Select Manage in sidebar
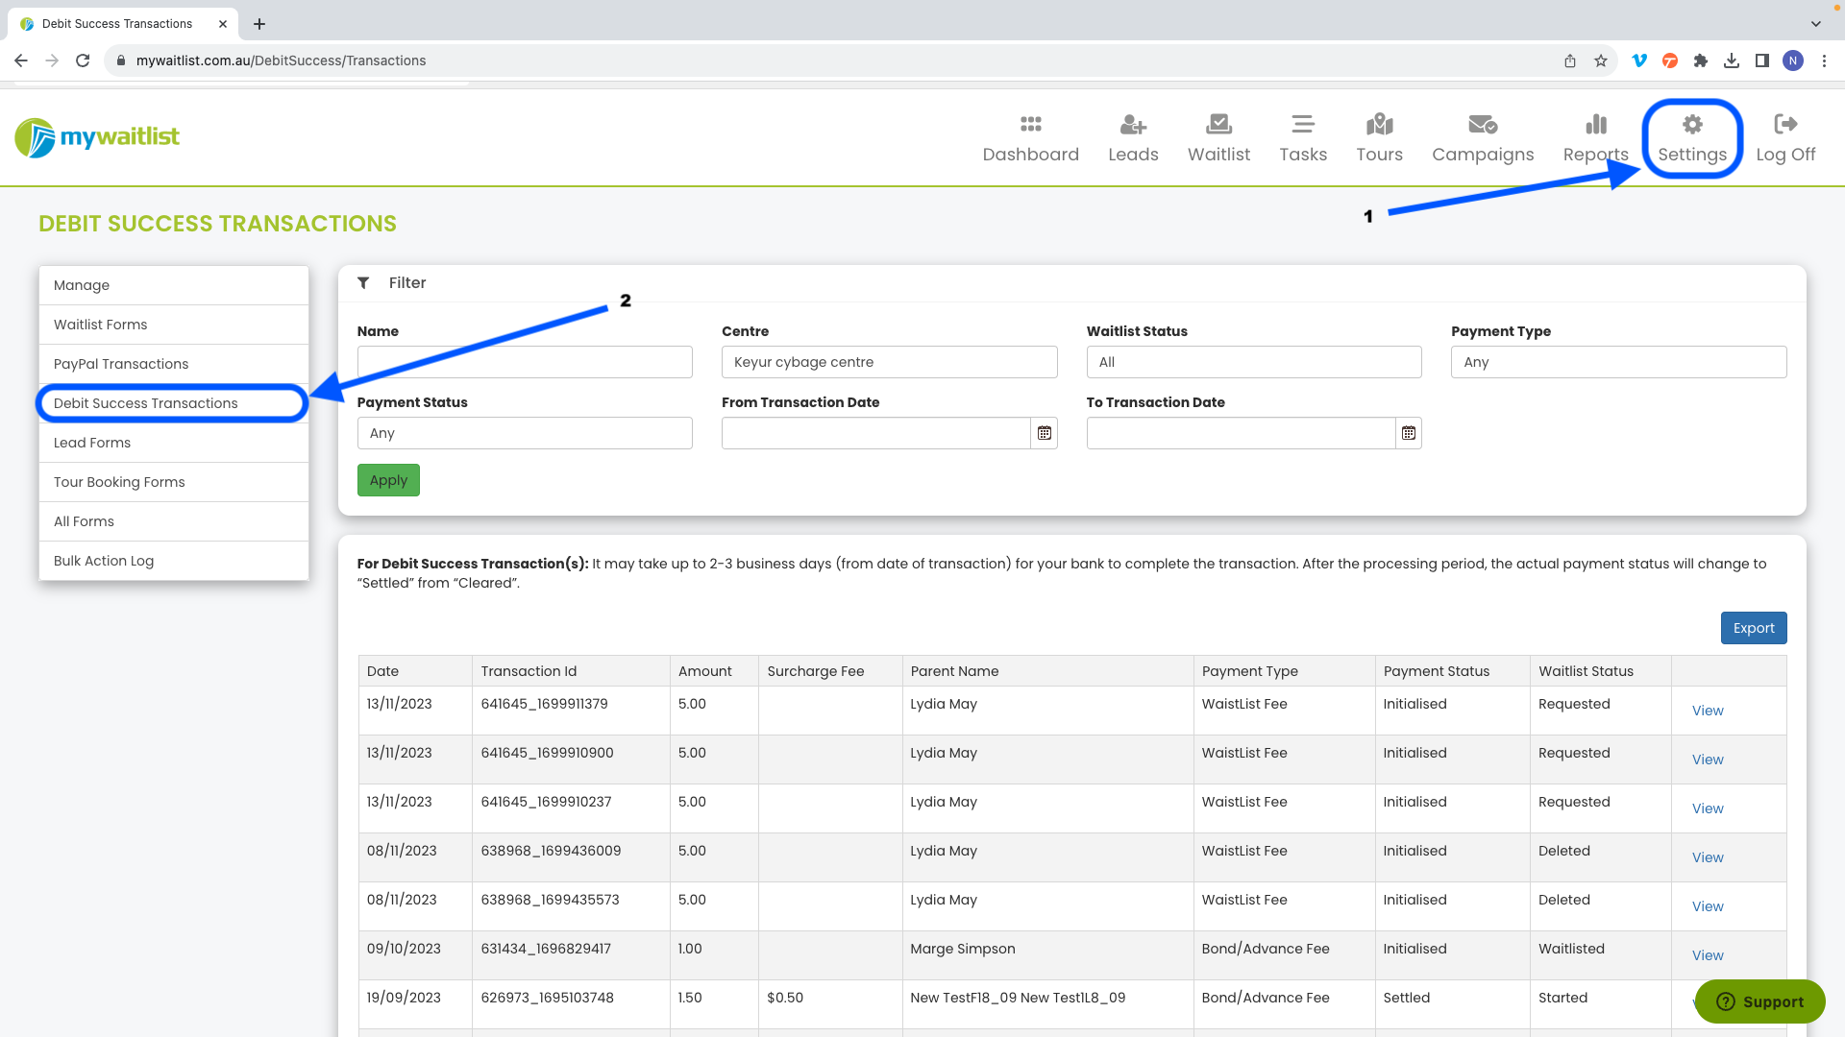This screenshot has width=1845, height=1037. click(x=174, y=285)
